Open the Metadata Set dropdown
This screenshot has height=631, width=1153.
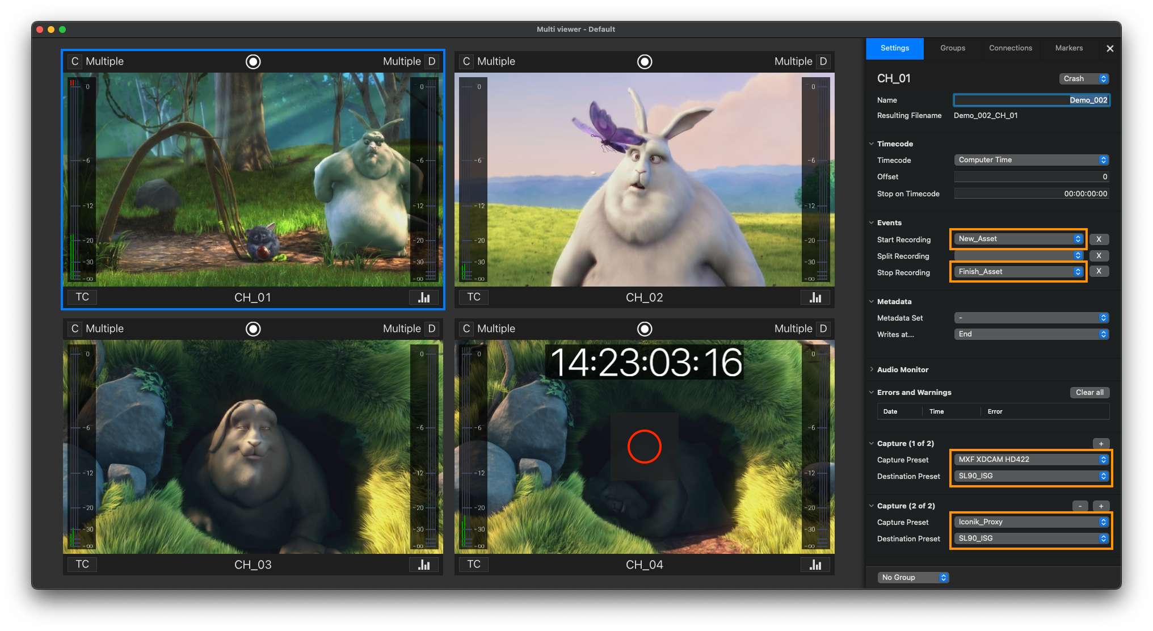pos(1032,318)
